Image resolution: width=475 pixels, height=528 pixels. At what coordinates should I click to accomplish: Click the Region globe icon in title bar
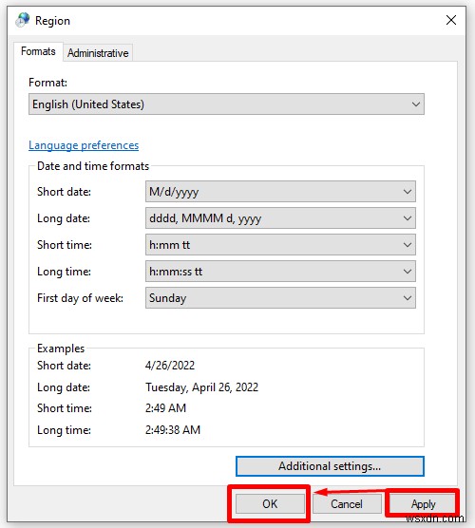[x=22, y=20]
